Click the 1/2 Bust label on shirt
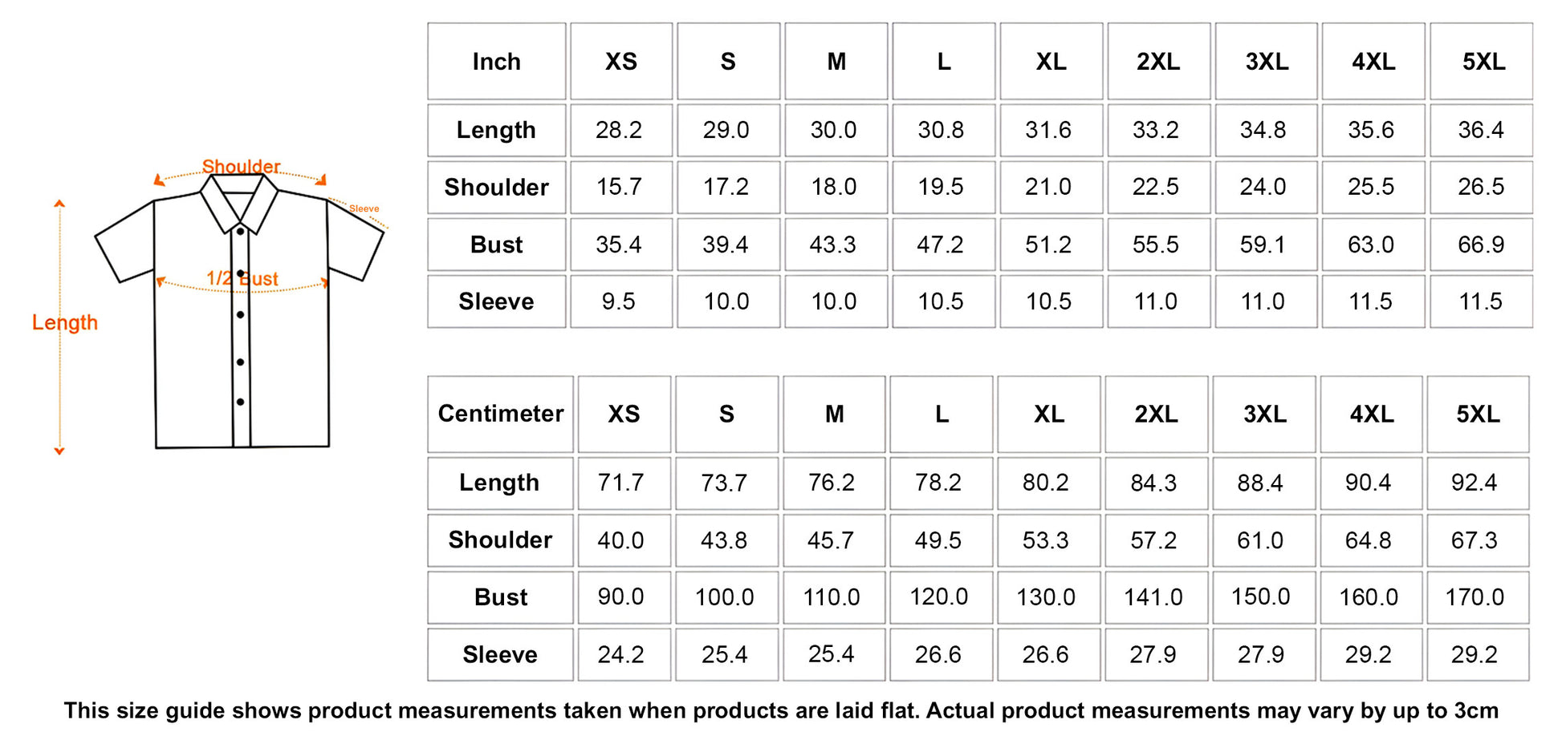The image size is (1562, 744). [242, 279]
